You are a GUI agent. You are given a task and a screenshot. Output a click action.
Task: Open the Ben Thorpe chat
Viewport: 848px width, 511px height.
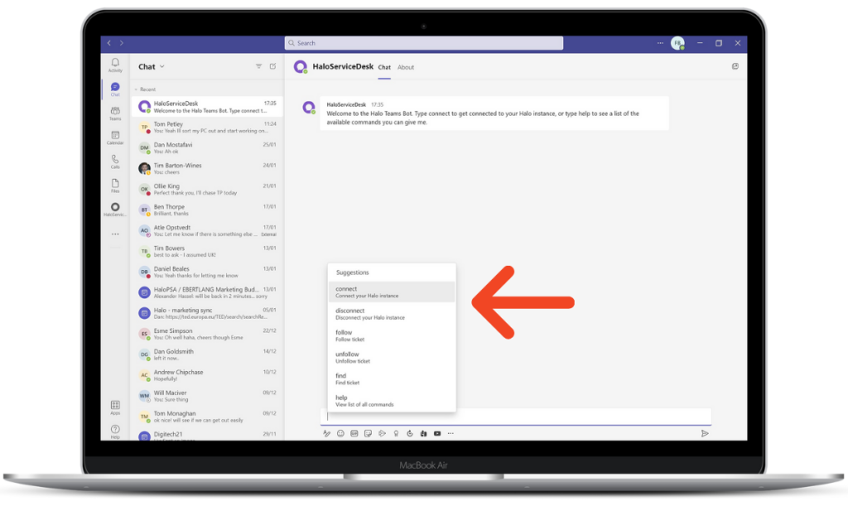pyautogui.click(x=207, y=210)
